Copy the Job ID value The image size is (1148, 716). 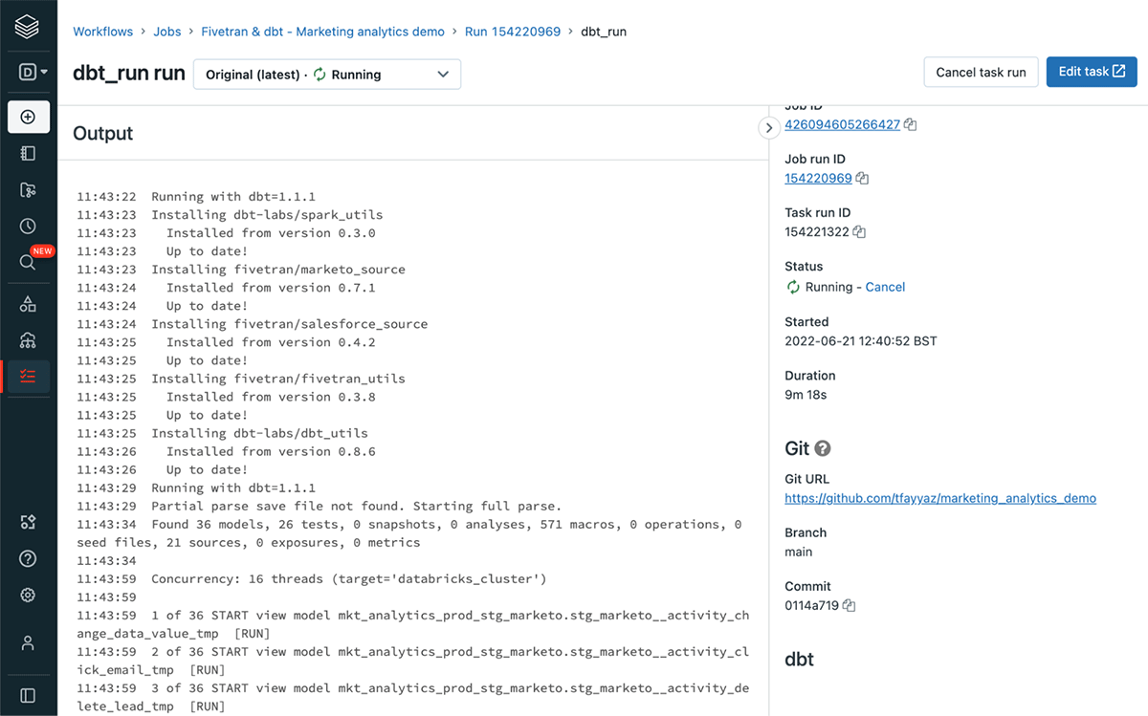(x=911, y=124)
